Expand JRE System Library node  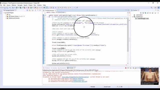[x=6, y=16]
